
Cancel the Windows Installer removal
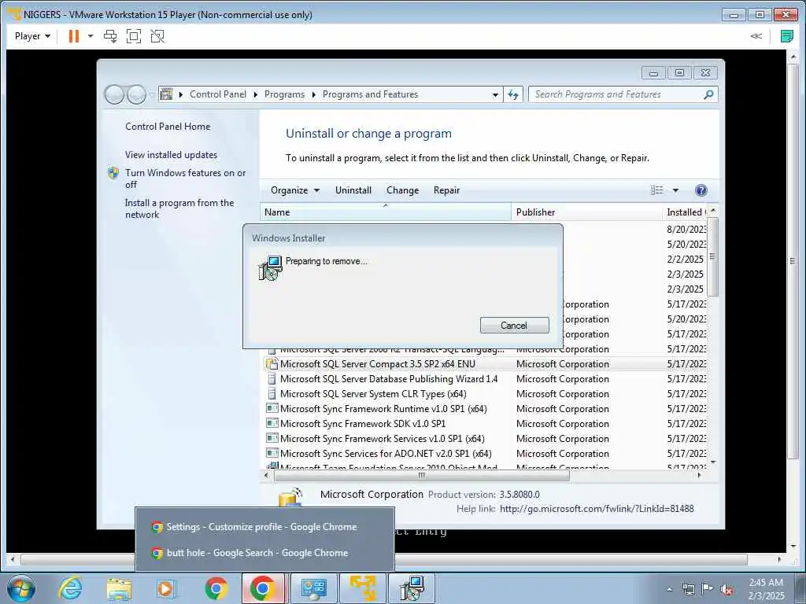(514, 325)
